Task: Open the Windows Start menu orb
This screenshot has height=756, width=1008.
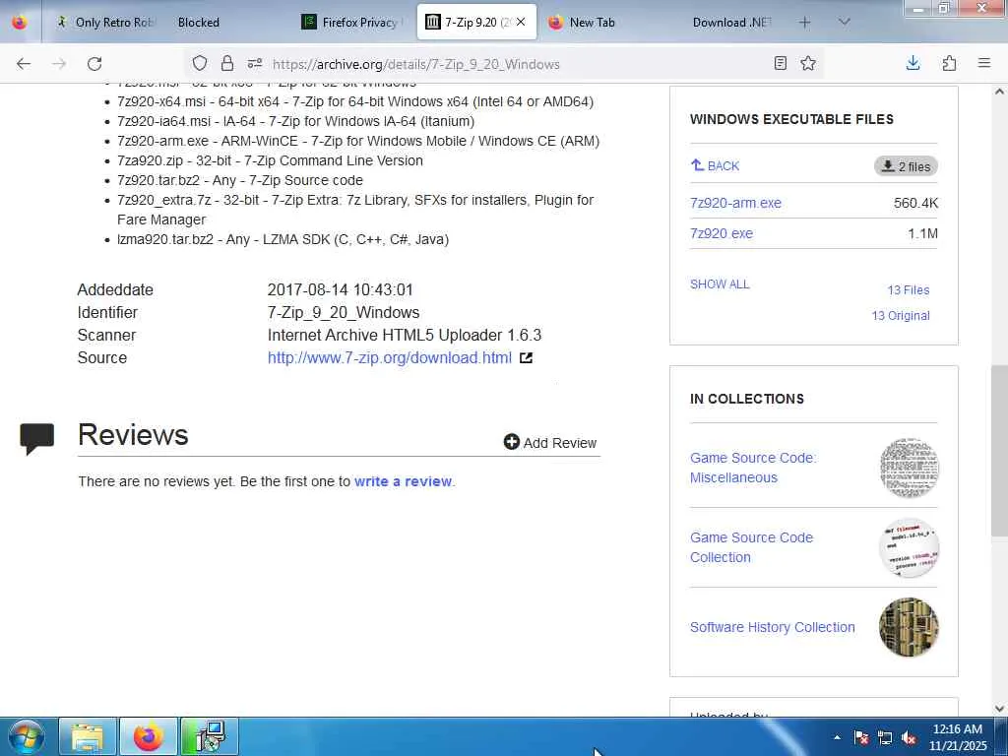Action: 27,736
